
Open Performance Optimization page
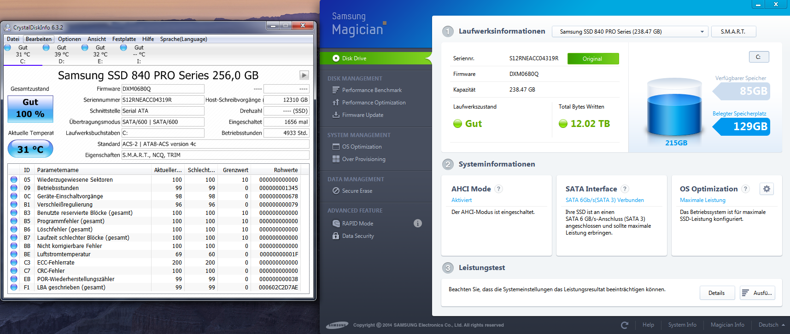tap(374, 103)
